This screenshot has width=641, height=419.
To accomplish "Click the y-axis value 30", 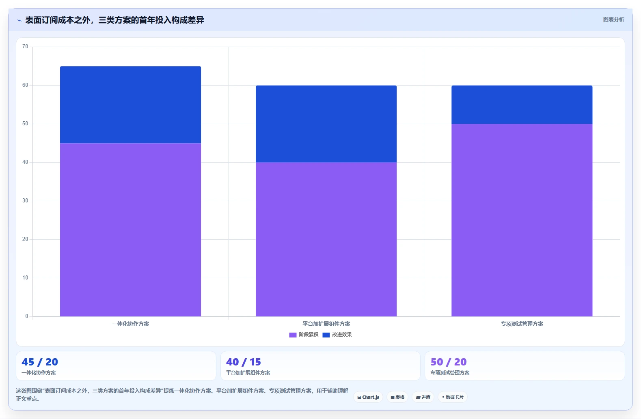I will (x=25, y=201).
